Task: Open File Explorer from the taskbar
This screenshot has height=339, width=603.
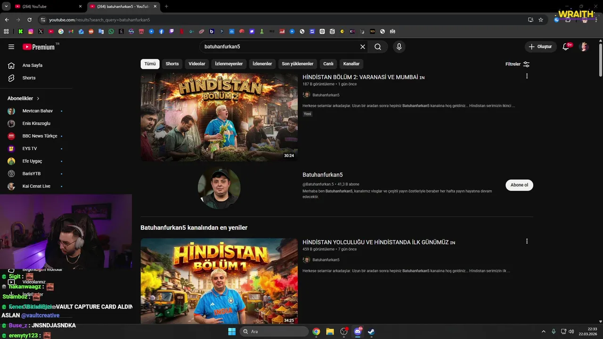Action: 330,331
